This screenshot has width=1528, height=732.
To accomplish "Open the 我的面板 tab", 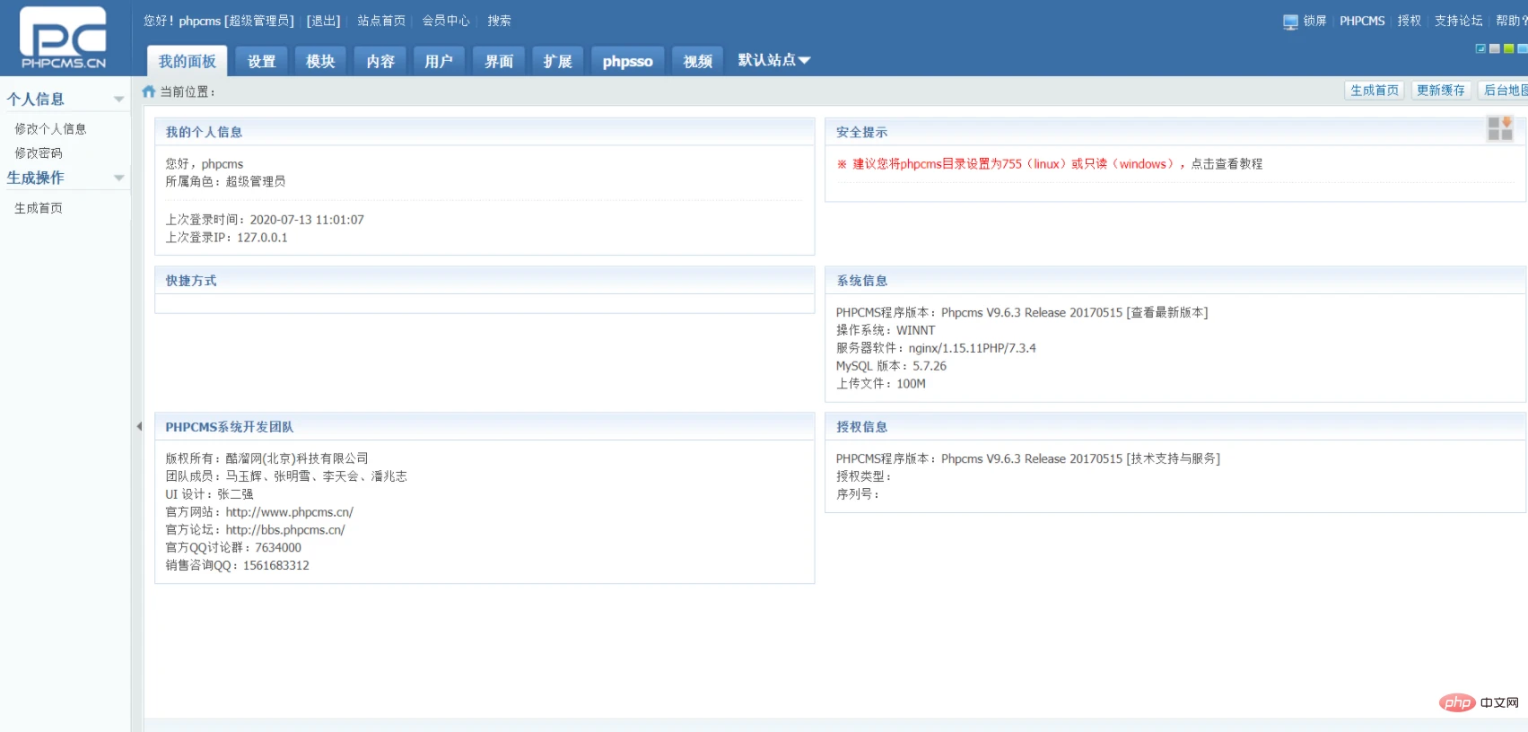I will point(187,61).
